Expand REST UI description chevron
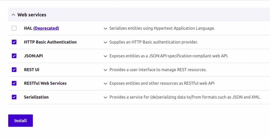The image size is (270, 138). [x=105, y=70]
